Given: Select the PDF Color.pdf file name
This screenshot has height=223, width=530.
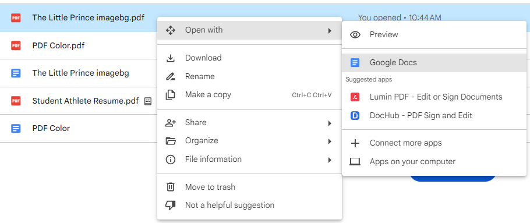Looking at the screenshot, I should point(58,45).
